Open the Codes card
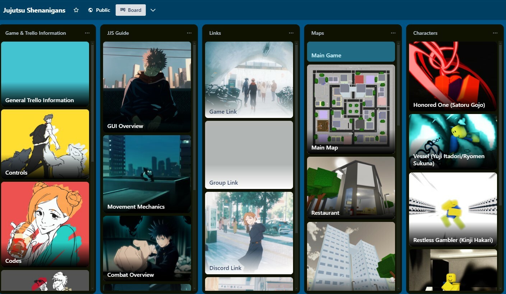Viewport: 506px width, 294px height. [45, 224]
